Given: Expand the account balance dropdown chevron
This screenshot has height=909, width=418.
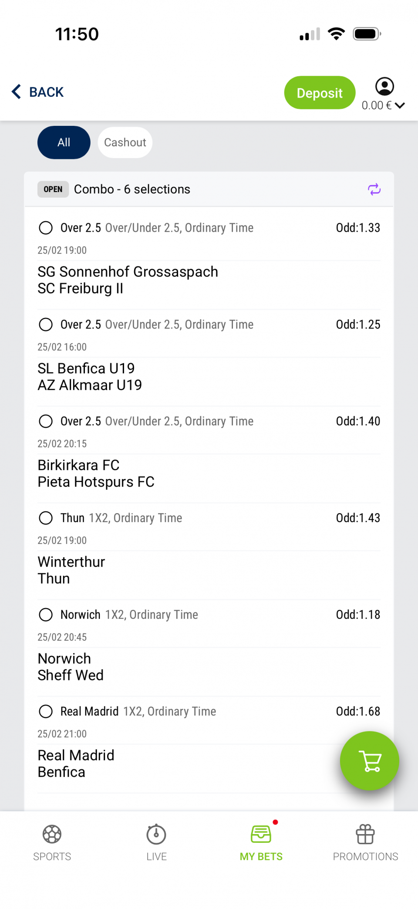Looking at the screenshot, I should coord(400,105).
